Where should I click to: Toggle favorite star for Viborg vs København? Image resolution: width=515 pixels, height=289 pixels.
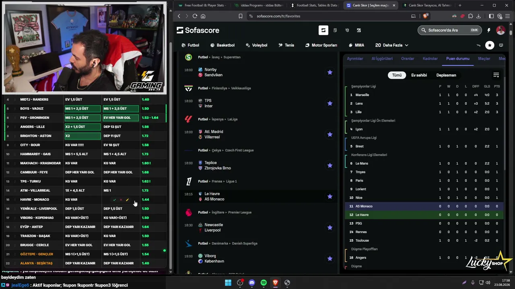(330, 258)
